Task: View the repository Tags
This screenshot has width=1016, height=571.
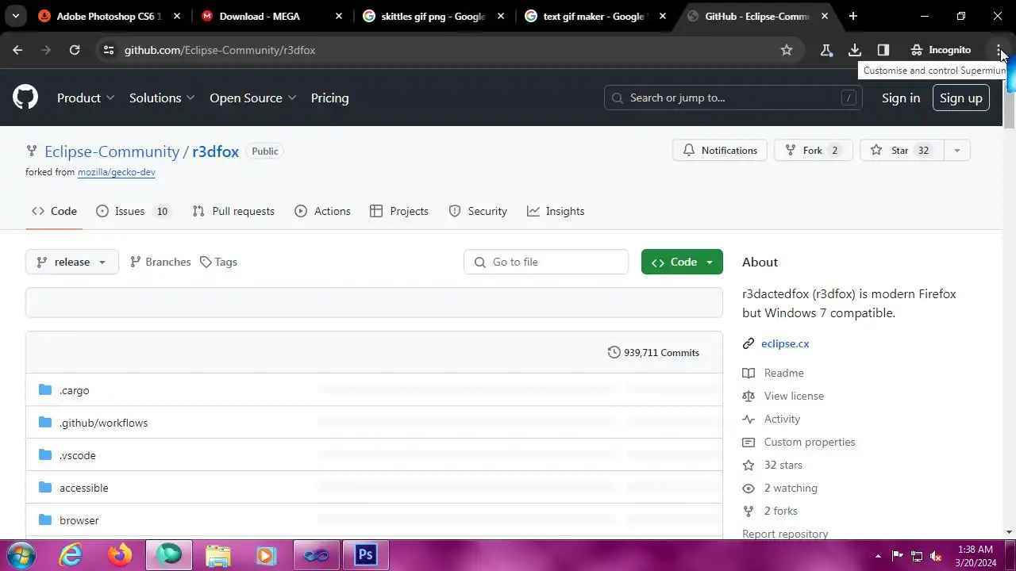Action: (218, 262)
